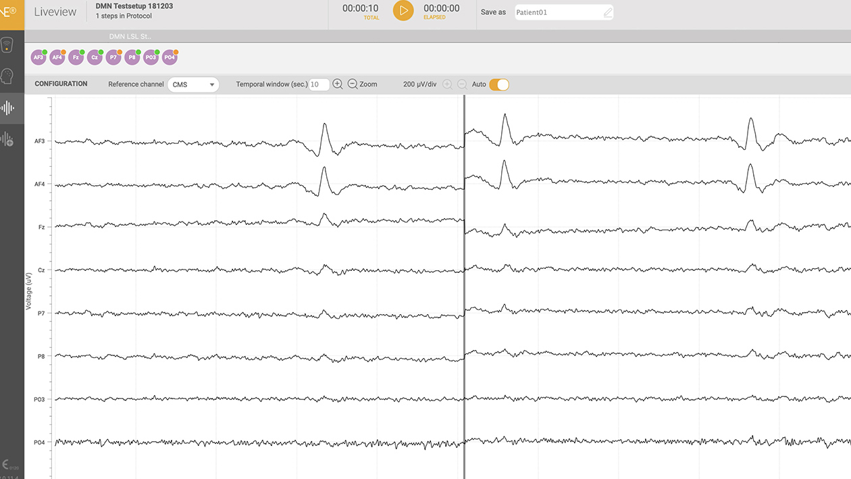Start recording with the orange play button
851x479 pixels.
click(x=403, y=11)
